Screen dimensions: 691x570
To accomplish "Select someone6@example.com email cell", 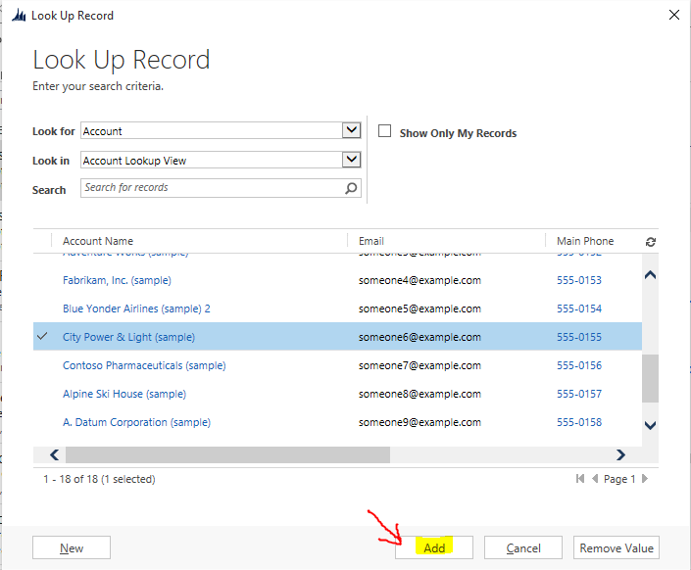I will pos(420,337).
